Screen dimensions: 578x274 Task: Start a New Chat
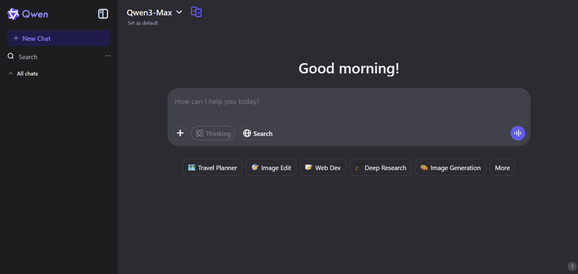[59, 38]
